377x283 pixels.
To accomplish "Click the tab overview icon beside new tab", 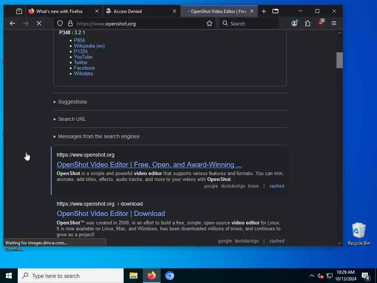I will (275, 11).
